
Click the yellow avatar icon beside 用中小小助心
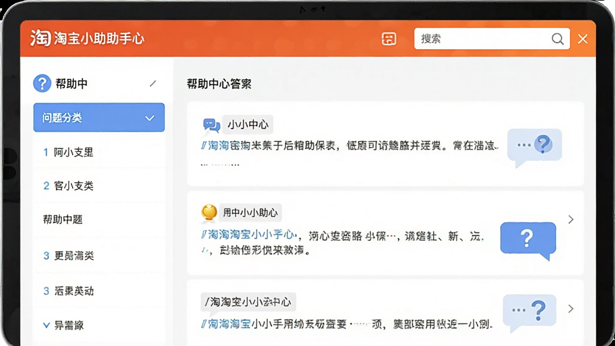(209, 213)
